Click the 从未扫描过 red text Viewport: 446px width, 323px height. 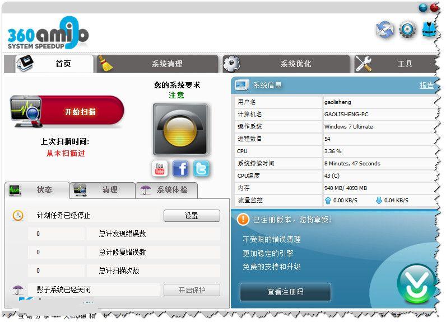[x=66, y=154]
